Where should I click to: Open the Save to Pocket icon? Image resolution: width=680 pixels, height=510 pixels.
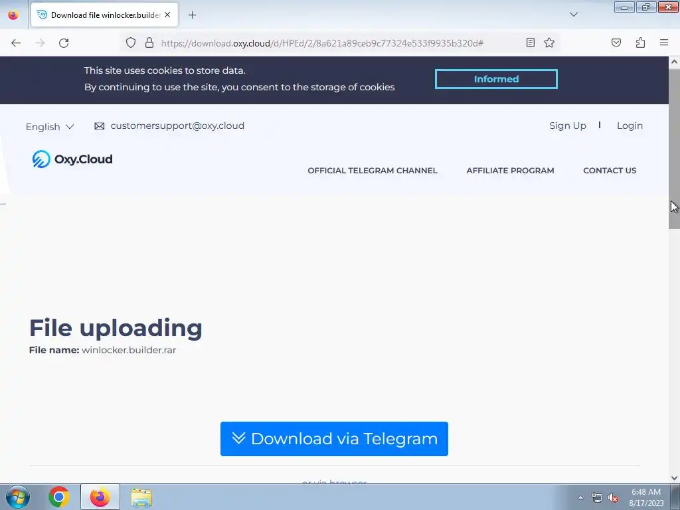point(616,42)
